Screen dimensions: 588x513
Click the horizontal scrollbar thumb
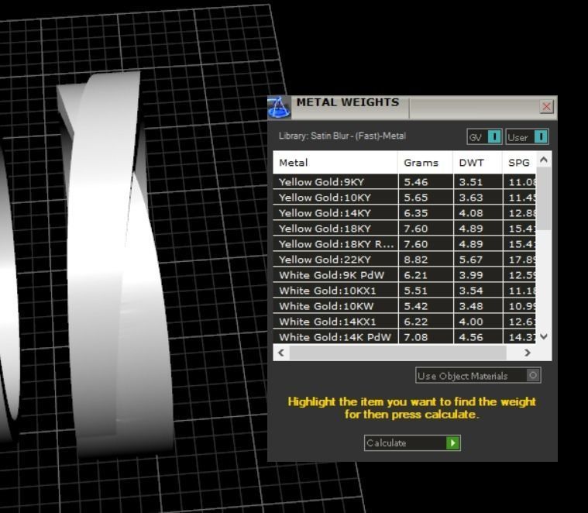(x=398, y=353)
